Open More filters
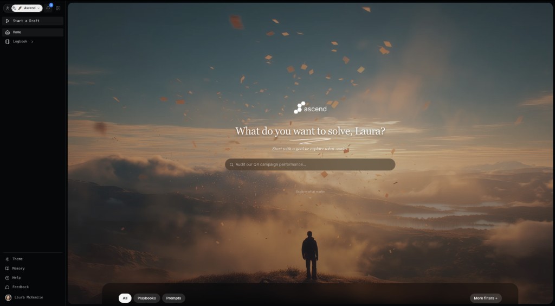The height and width of the screenshot is (306, 555). coord(486,298)
